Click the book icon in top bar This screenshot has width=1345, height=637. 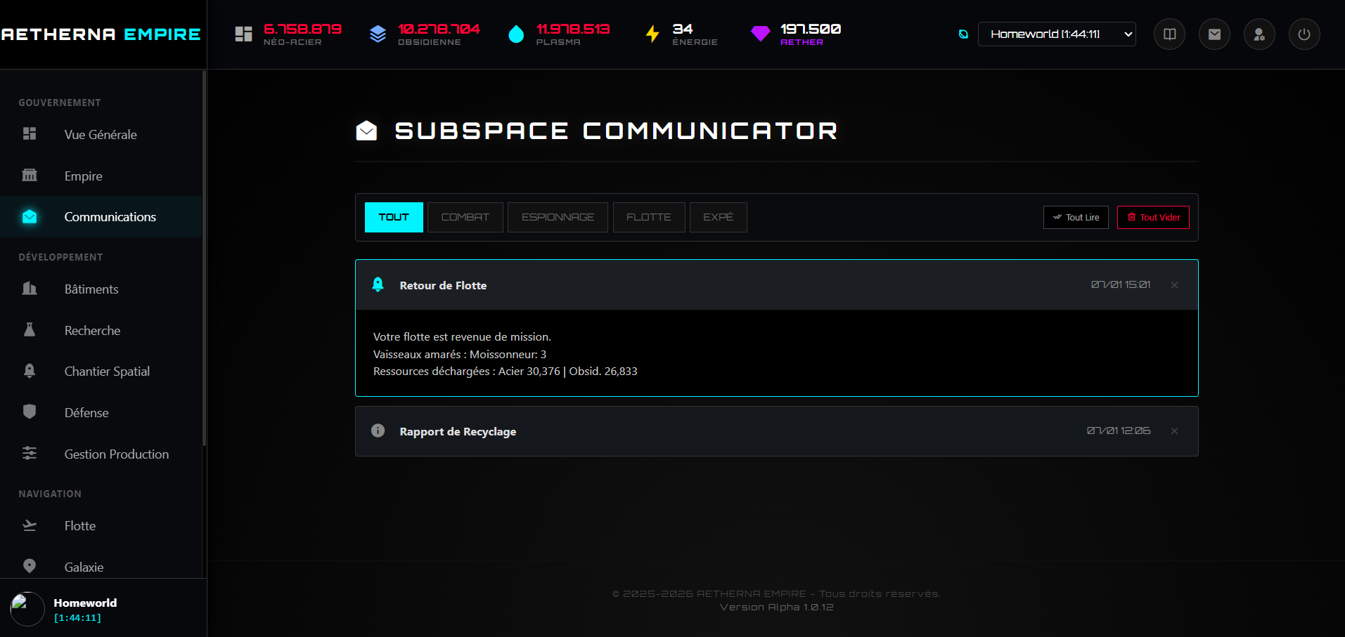click(x=1169, y=34)
